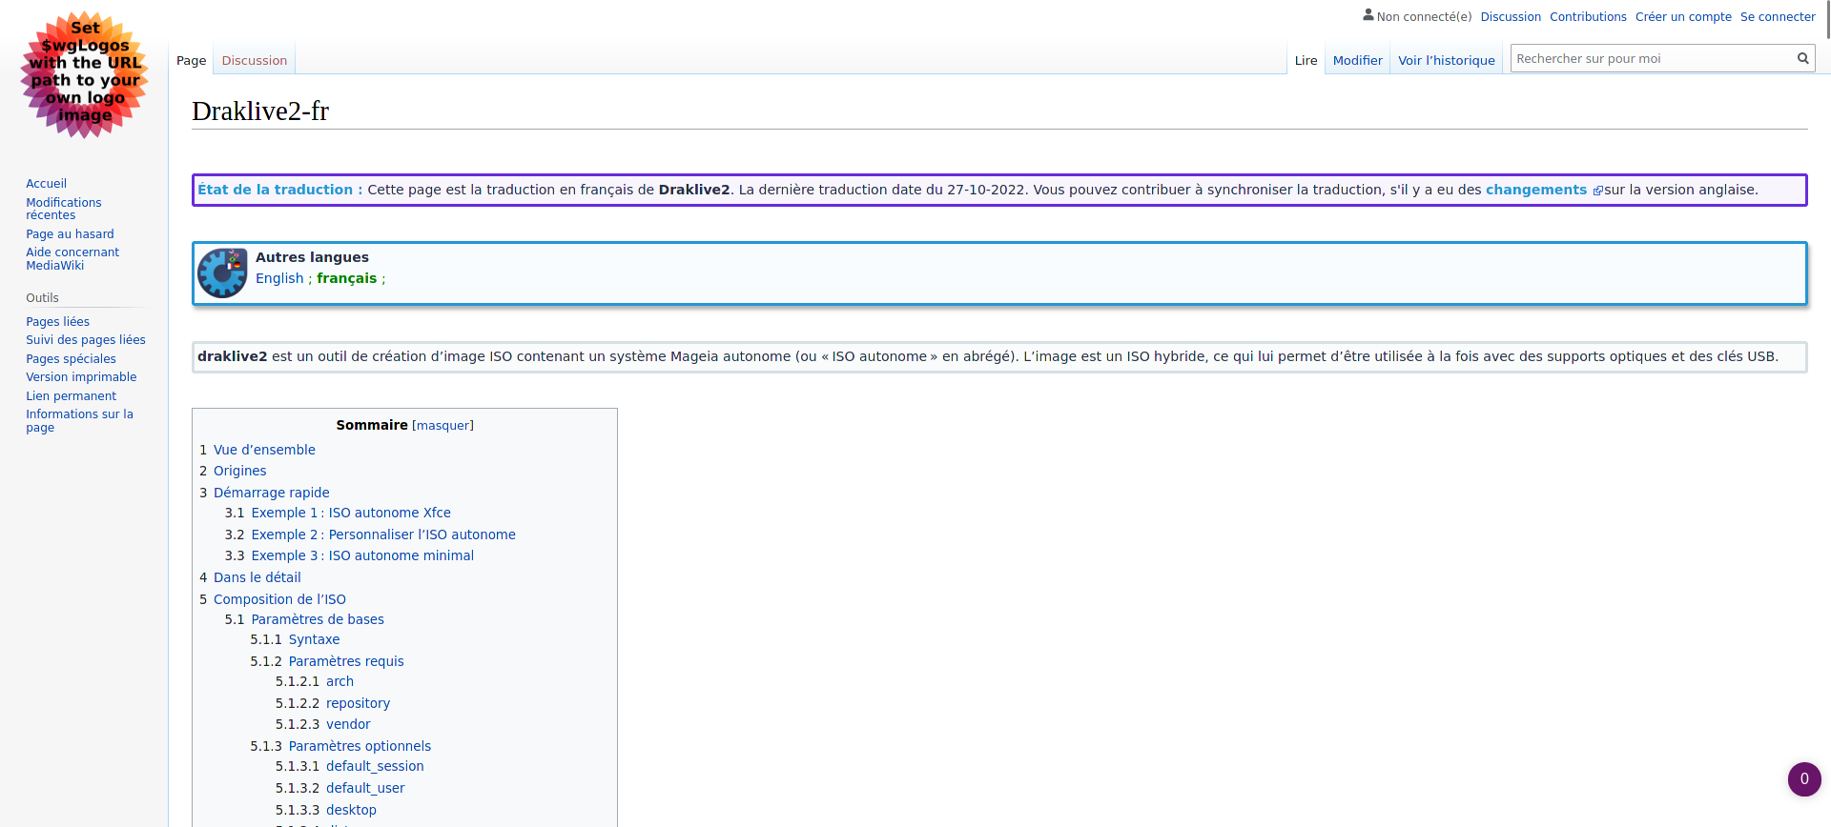Jump to 5.1.2.2 repository entry
Viewport: 1831px width, 827px height.
333,703
